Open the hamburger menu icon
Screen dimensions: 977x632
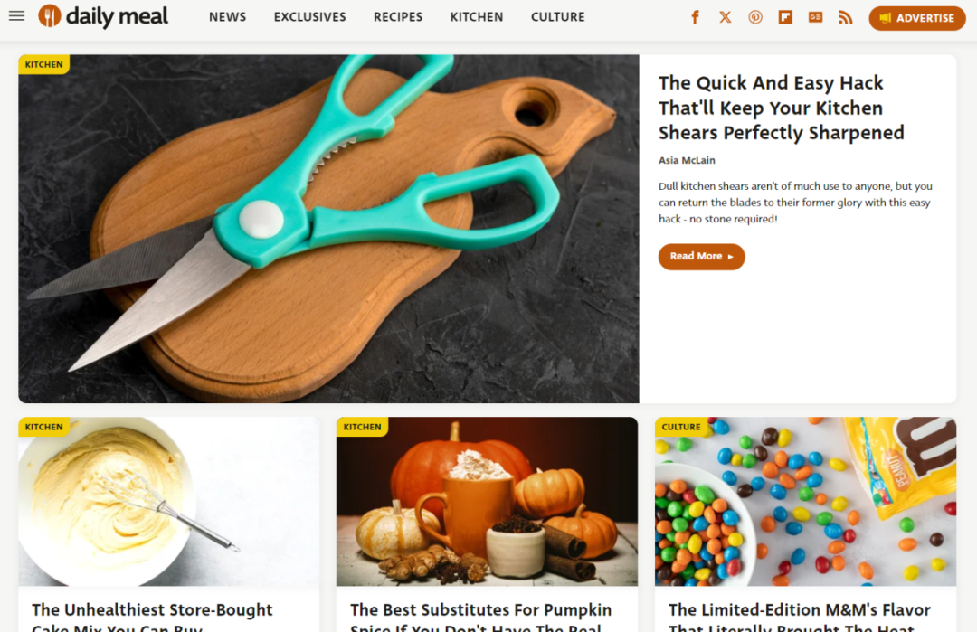click(17, 16)
